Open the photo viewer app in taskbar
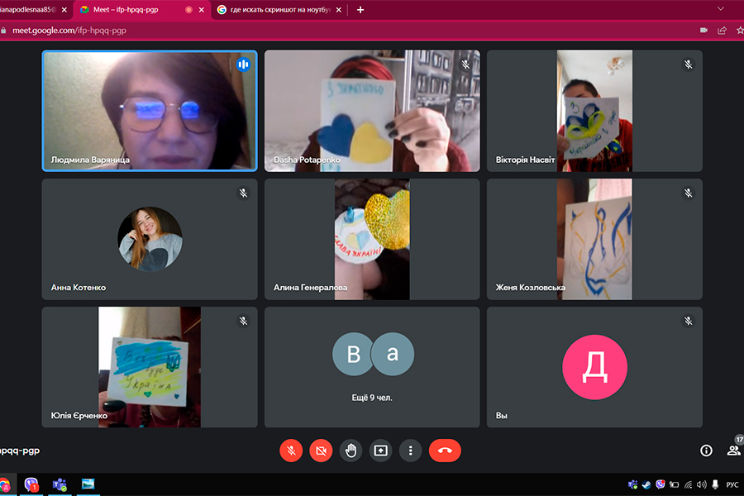 [x=88, y=484]
